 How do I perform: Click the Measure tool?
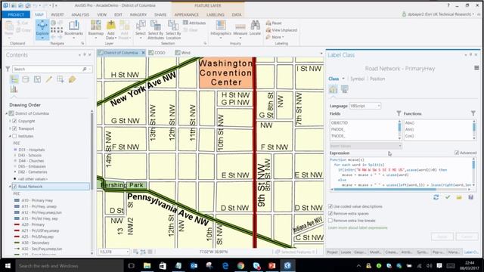240,29
